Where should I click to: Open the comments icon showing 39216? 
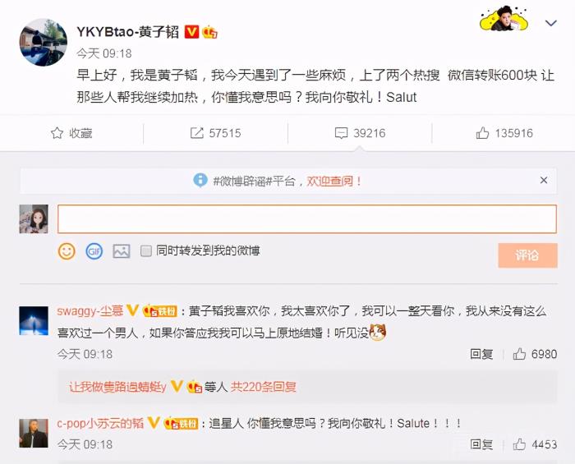click(x=341, y=133)
